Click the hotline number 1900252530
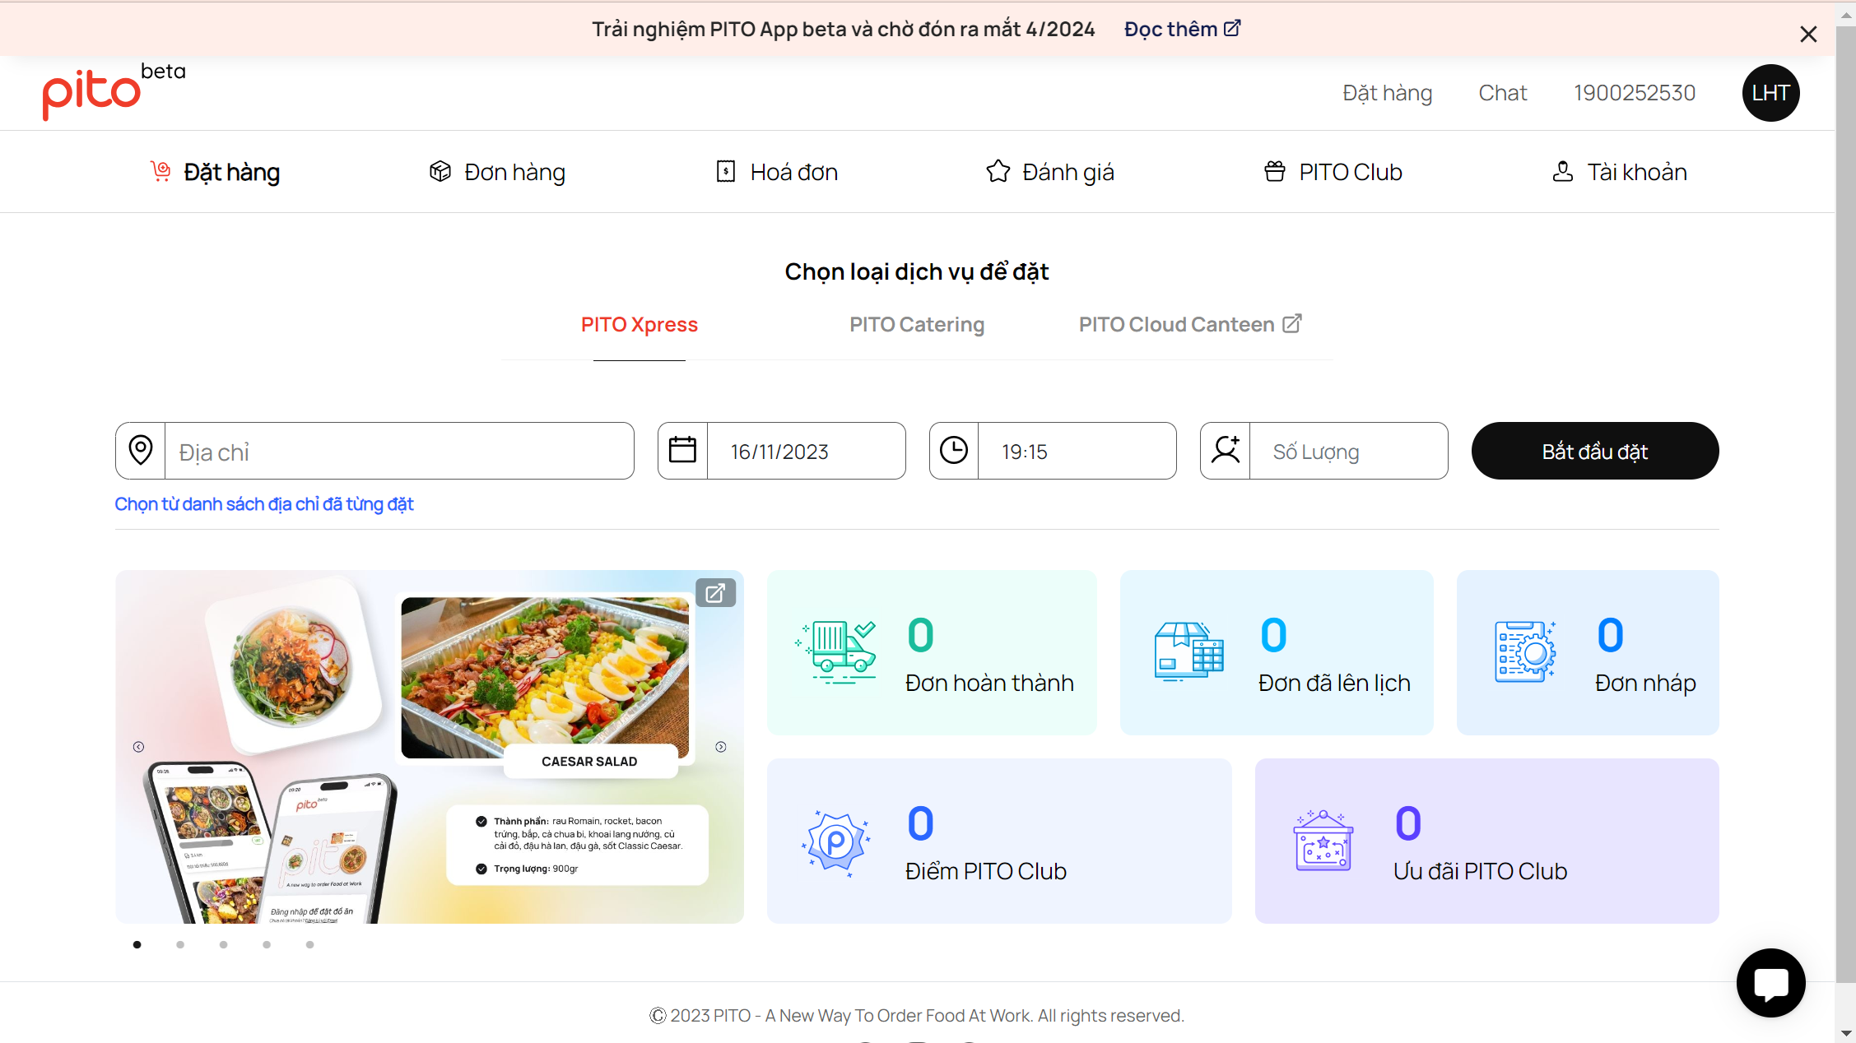Image resolution: width=1856 pixels, height=1043 pixels. [x=1635, y=93]
